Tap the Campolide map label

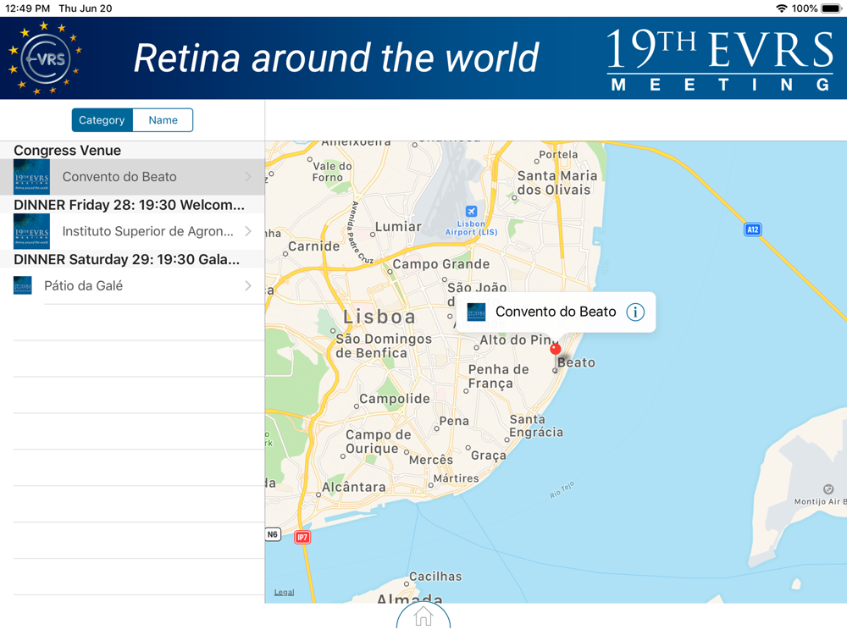coord(395,399)
